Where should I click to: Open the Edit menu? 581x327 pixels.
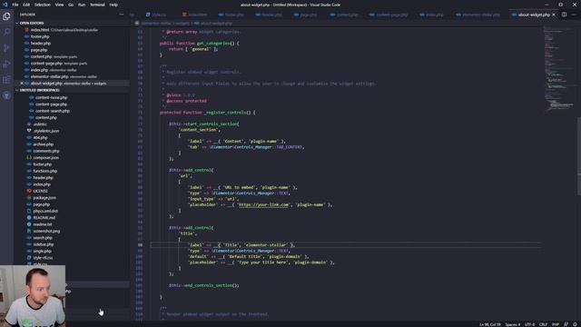coord(26,5)
